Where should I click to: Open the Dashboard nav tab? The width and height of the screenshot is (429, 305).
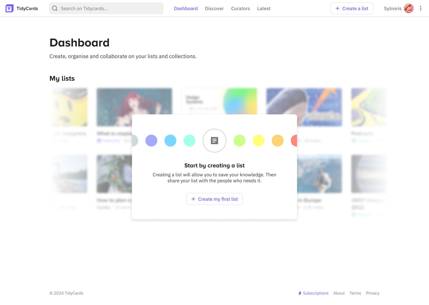point(186,8)
